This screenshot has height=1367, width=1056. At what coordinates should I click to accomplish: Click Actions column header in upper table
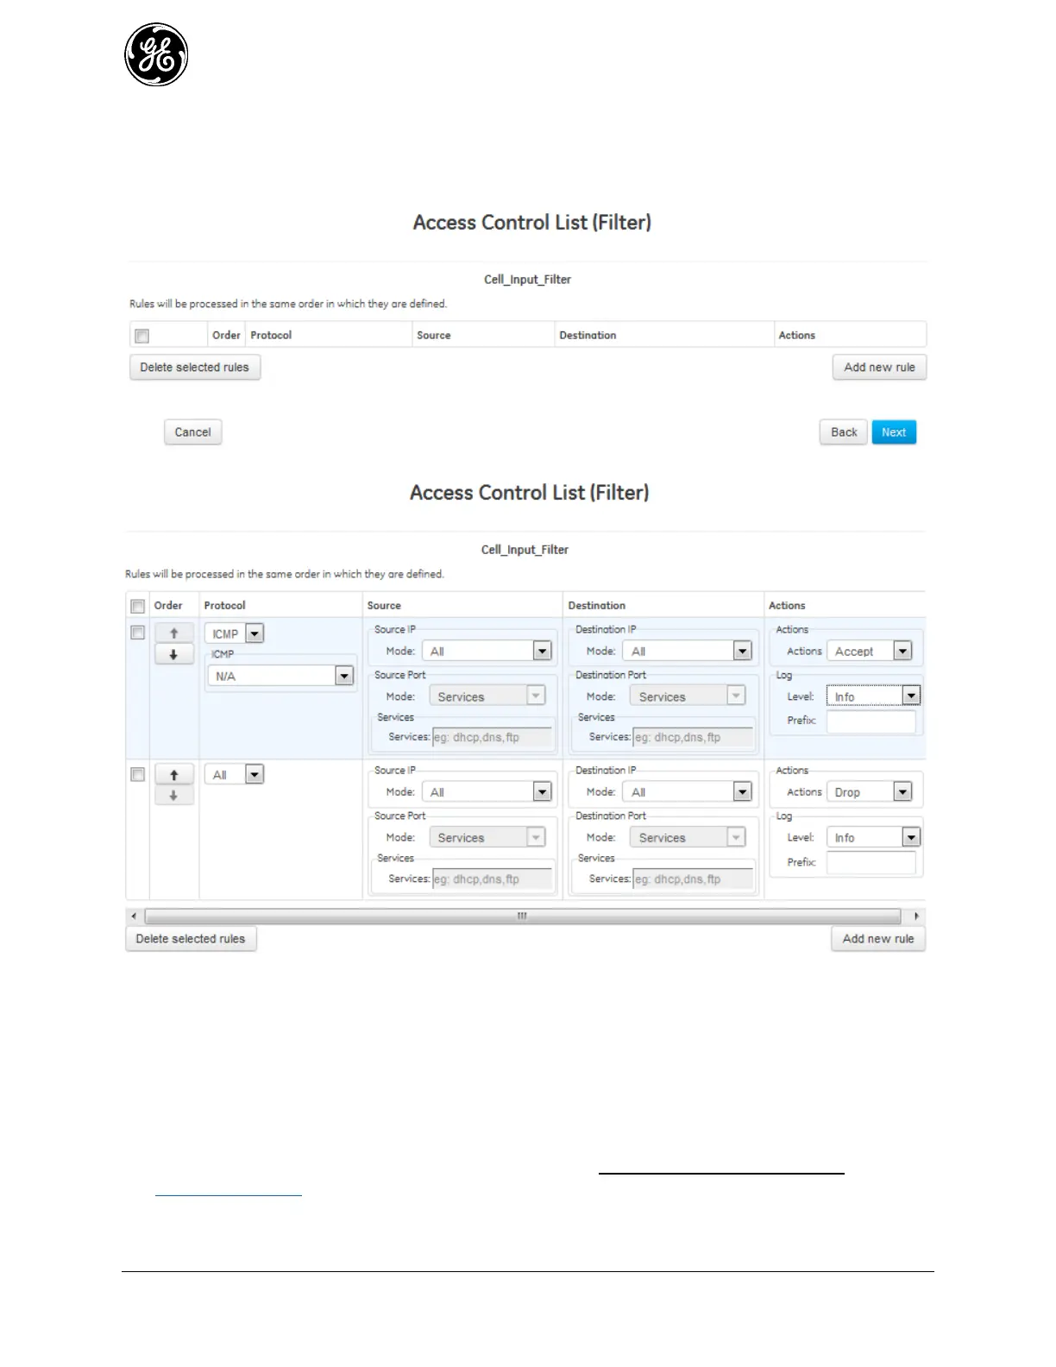tap(796, 336)
